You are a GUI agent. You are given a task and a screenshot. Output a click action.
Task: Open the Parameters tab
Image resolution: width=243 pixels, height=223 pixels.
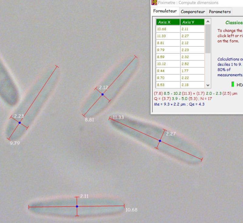[220, 12]
